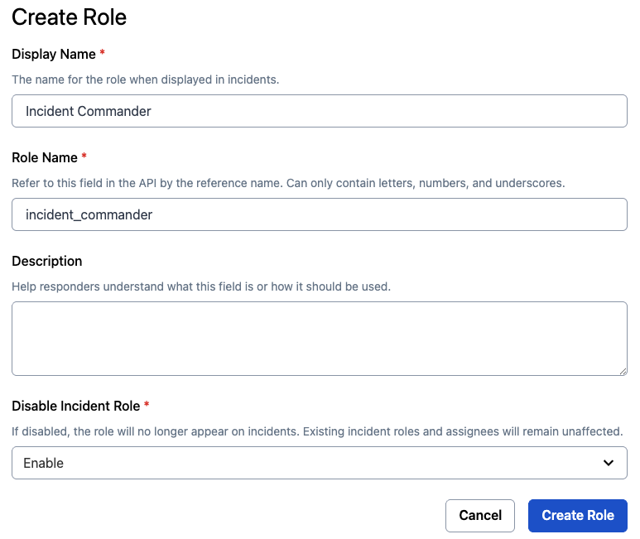Click the Role Name label
The image size is (640, 539).
pos(45,157)
